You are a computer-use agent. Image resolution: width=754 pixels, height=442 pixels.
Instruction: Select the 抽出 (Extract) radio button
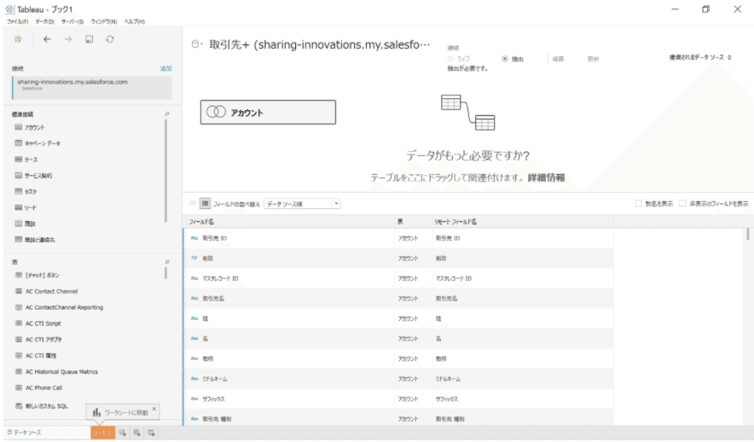505,59
